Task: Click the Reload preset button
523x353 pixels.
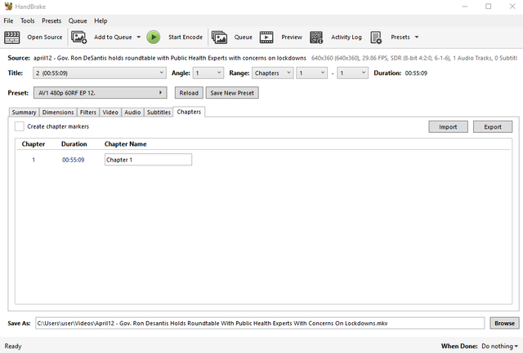Action: point(189,93)
